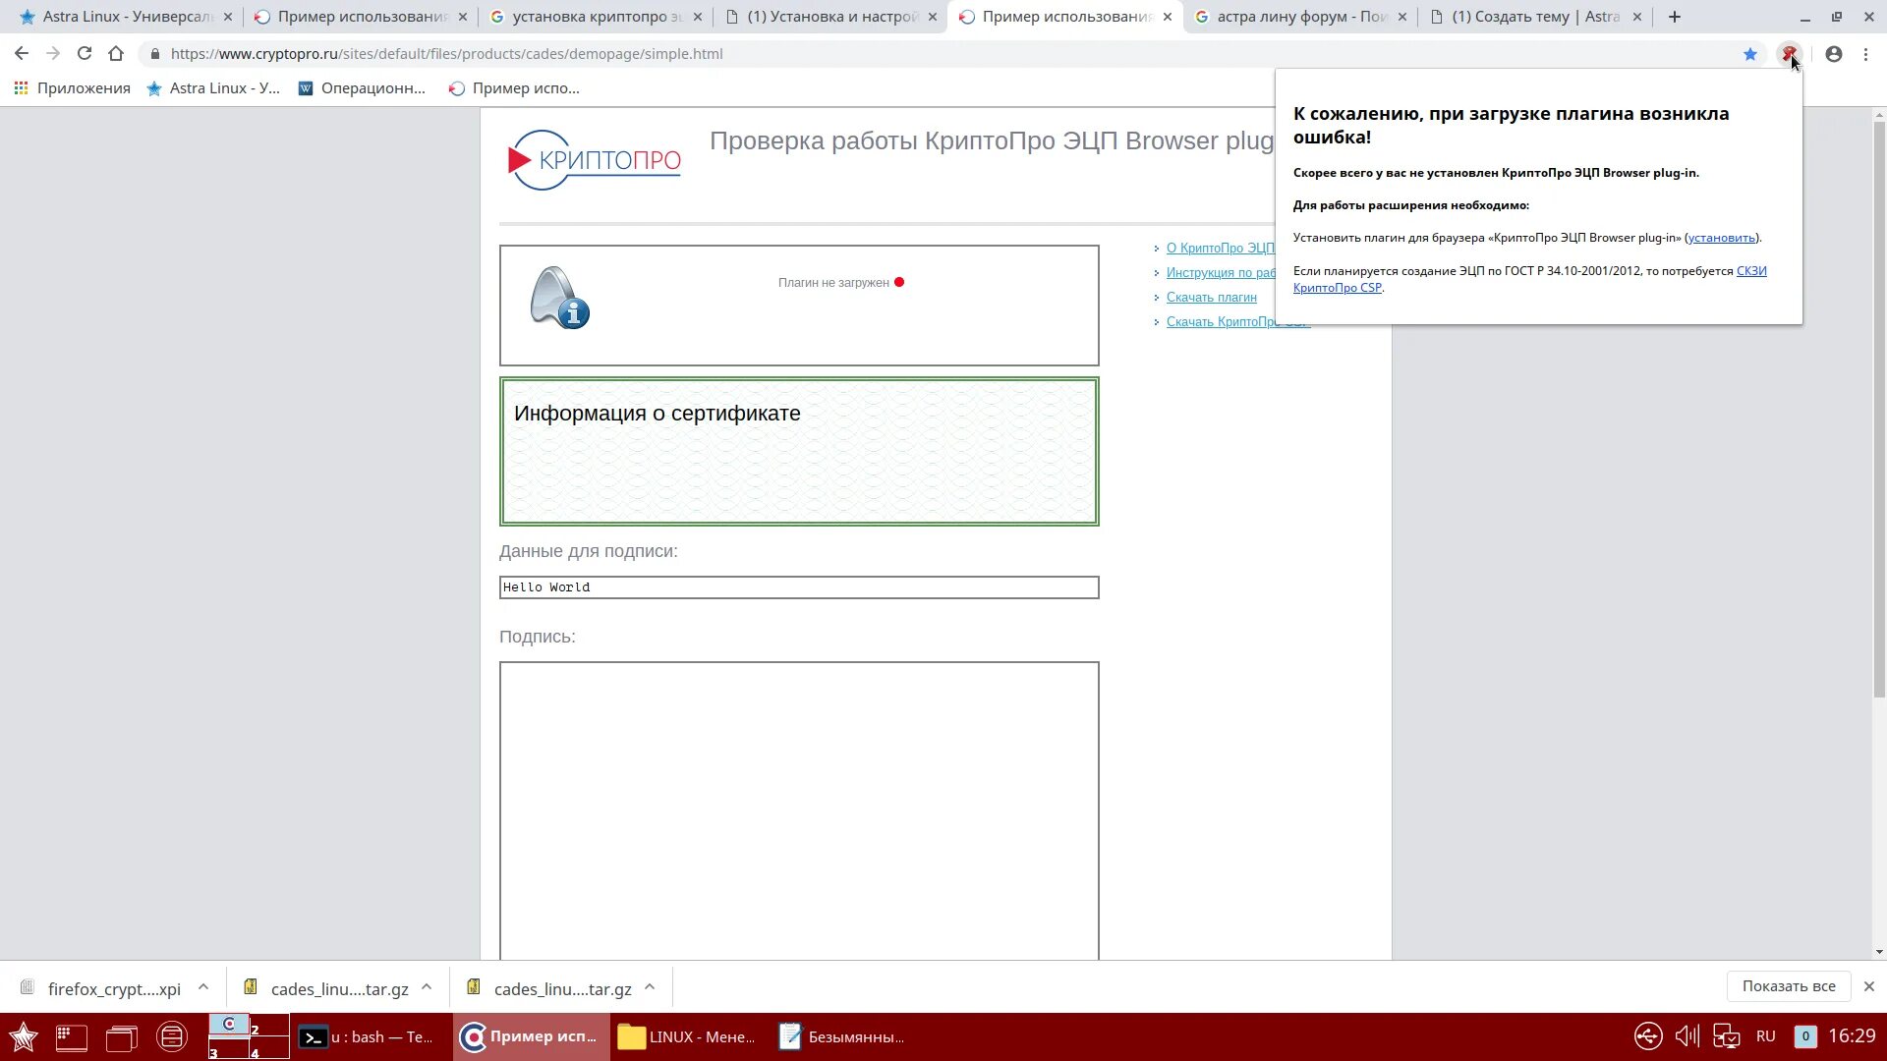Expand options for firefox_crypt xpi download
Viewport: 1887px width, 1061px height.
coord(203,987)
